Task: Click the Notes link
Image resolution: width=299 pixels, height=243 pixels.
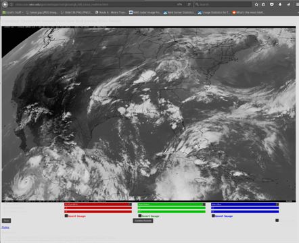Action: coord(5,227)
